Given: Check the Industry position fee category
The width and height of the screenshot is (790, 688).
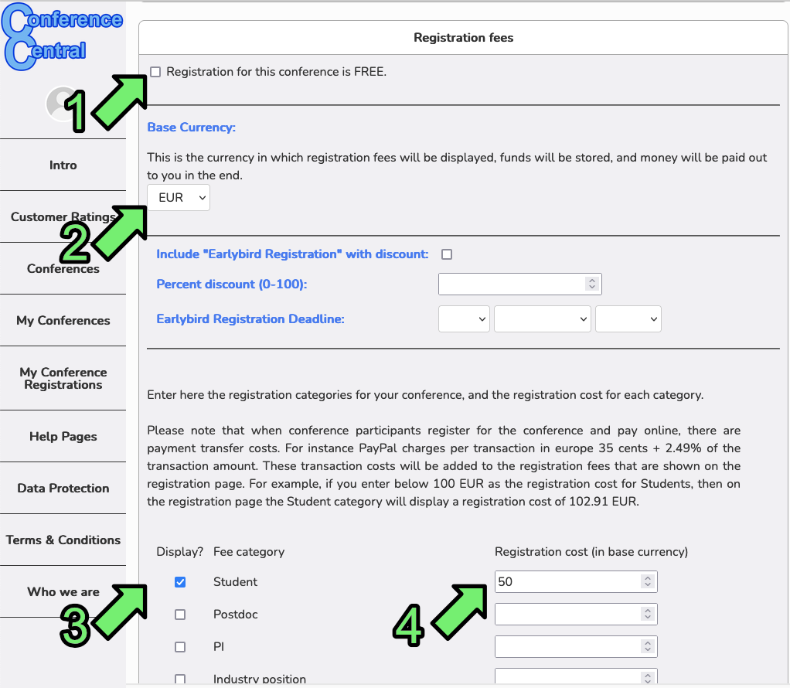Looking at the screenshot, I should [x=180, y=679].
